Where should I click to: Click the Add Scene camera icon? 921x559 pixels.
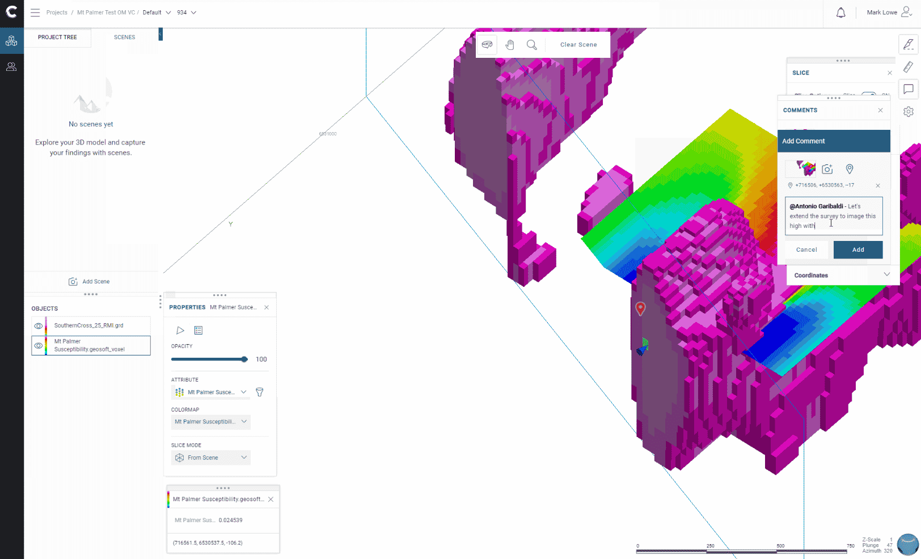click(73, 282)
